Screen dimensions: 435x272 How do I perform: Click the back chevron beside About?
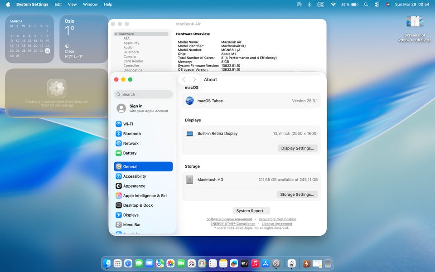pyautogui.click(x=184, y=80)
